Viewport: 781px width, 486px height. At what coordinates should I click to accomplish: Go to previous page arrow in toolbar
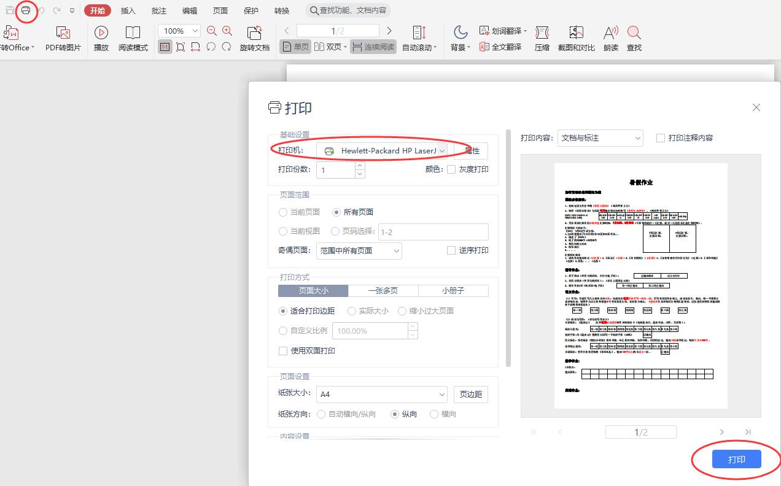point(287,31)
